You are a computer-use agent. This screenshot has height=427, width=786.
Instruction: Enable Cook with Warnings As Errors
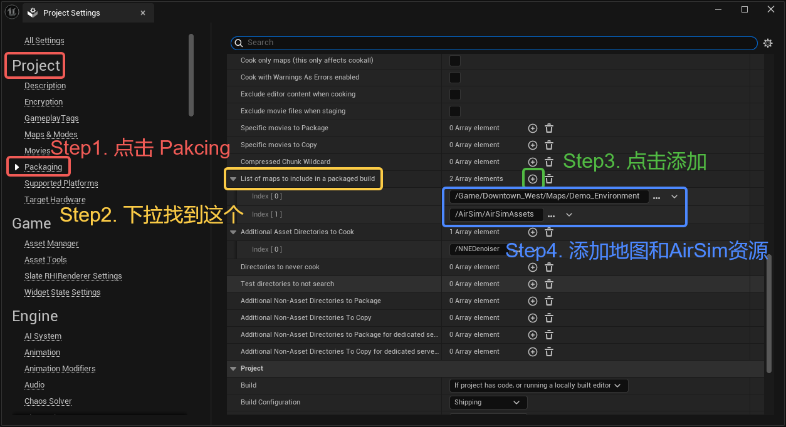coord(455,78)
